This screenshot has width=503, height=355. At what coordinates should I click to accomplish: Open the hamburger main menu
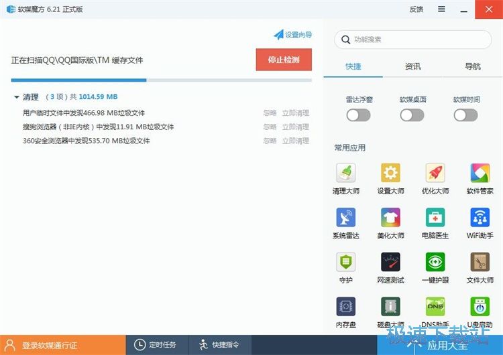pyautogui.click(x=441, y=9)
